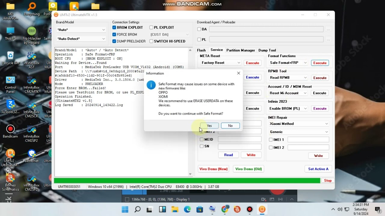385x216 pixels.
Task: Open Recycle Bin desktop icon
Action: point(10,58)
